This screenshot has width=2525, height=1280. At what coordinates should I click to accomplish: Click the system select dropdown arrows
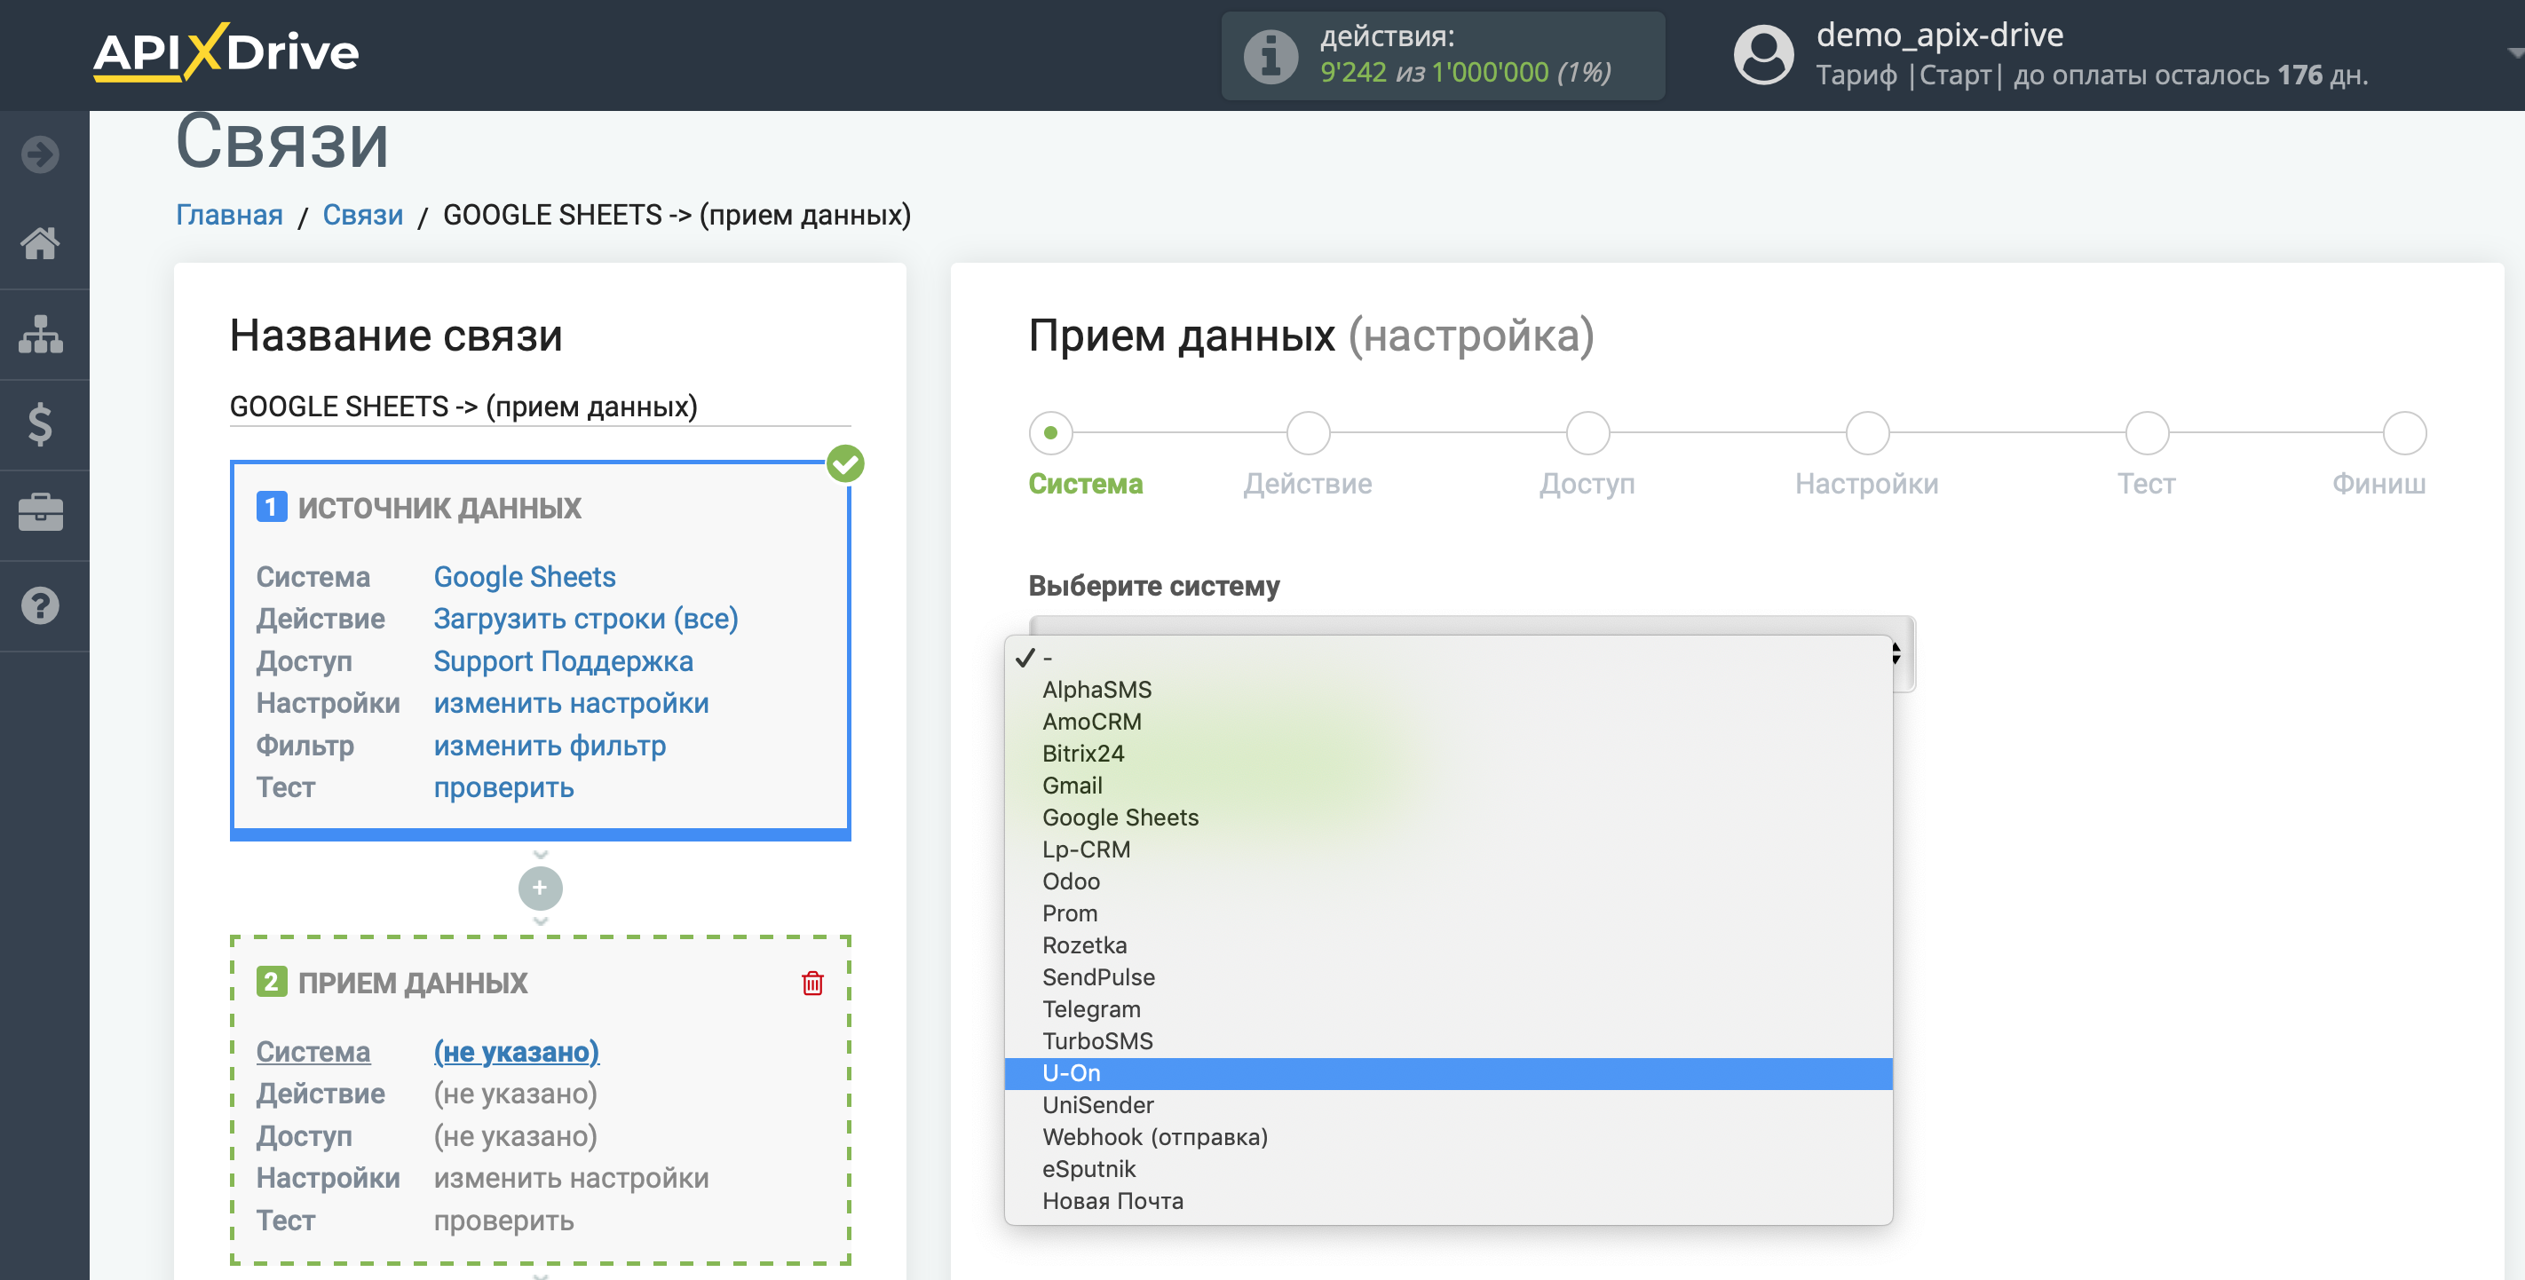[x=1896, y=652]
